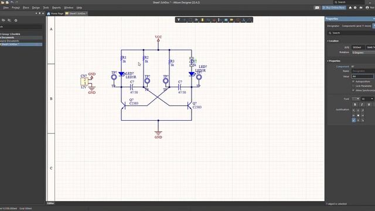Select the bottom-left justification option
This screenshot has width=375, height=211.
coord(354,120)
